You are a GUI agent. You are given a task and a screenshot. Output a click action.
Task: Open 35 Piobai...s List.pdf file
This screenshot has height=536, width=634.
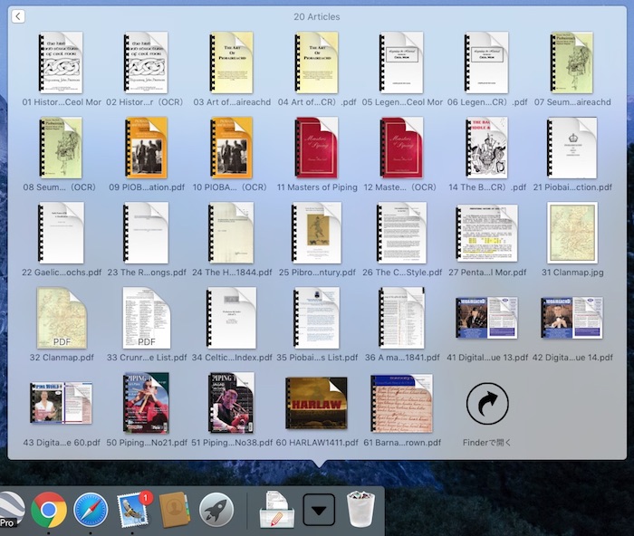pyautogui.click(x=316, y=318)
